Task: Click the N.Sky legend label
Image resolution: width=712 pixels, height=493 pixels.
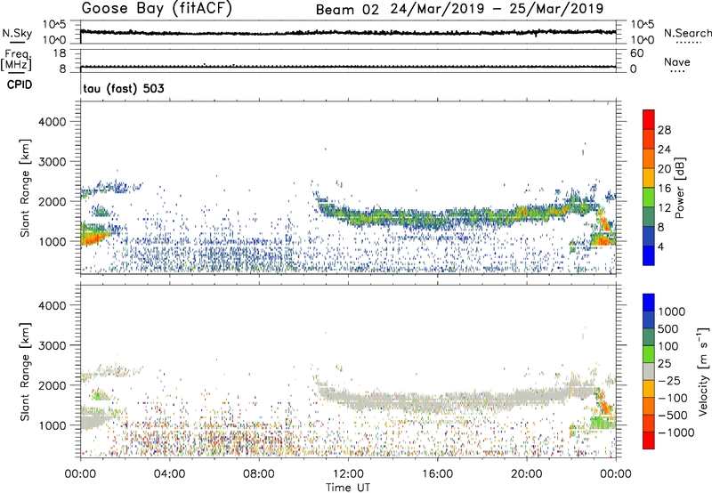Action: [17, 33]
